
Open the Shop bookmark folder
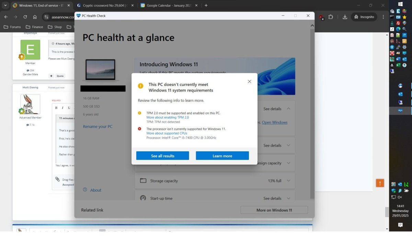(x=55, y=27)
